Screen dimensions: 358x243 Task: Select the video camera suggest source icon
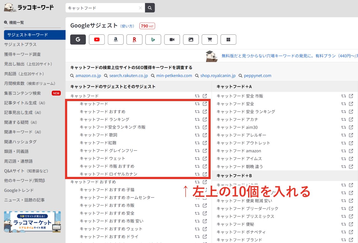172,39
